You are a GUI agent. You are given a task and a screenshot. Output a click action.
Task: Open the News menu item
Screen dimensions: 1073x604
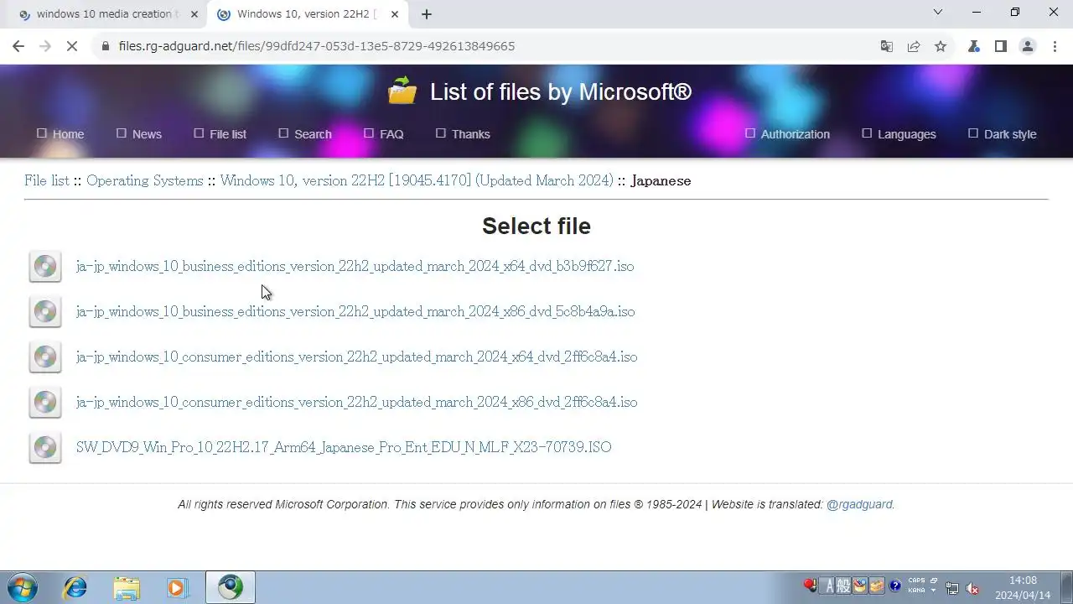(x=139, y=134)
